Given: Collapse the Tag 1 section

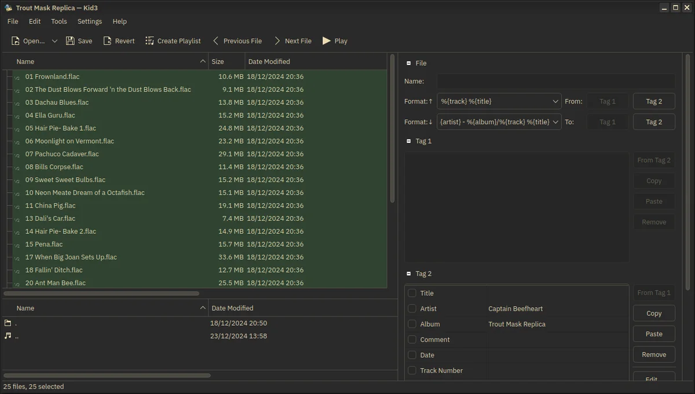Looking at the screenshot, I should point(408,141).
